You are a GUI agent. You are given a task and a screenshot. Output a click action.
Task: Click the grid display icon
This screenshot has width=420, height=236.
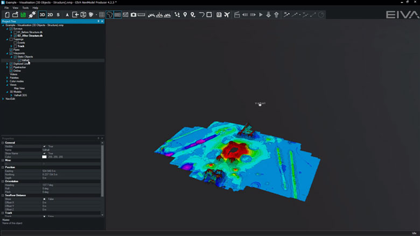pyautogui.click(x=102, y=15)
